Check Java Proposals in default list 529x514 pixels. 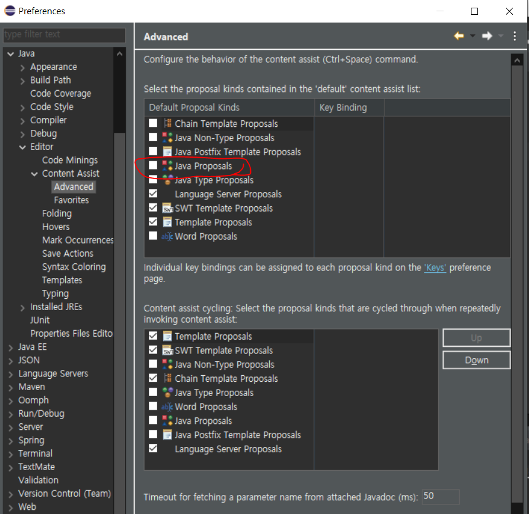(x=153, y=165)
